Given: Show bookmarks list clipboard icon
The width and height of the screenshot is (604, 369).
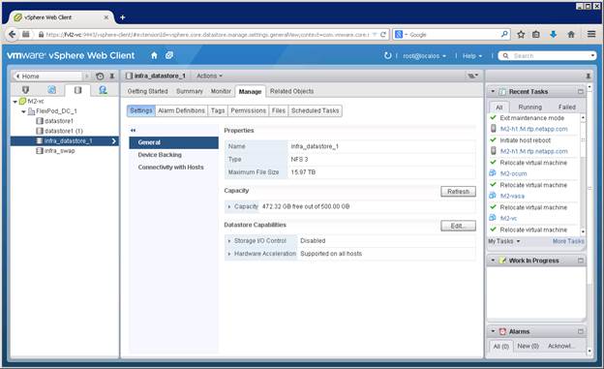Looking at the screenshot, I should pyautogui.click(x=536, y=34).
